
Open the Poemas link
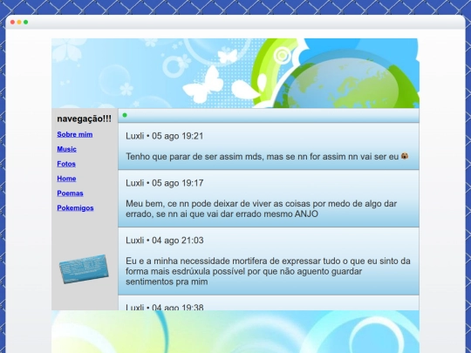[70, 193]
